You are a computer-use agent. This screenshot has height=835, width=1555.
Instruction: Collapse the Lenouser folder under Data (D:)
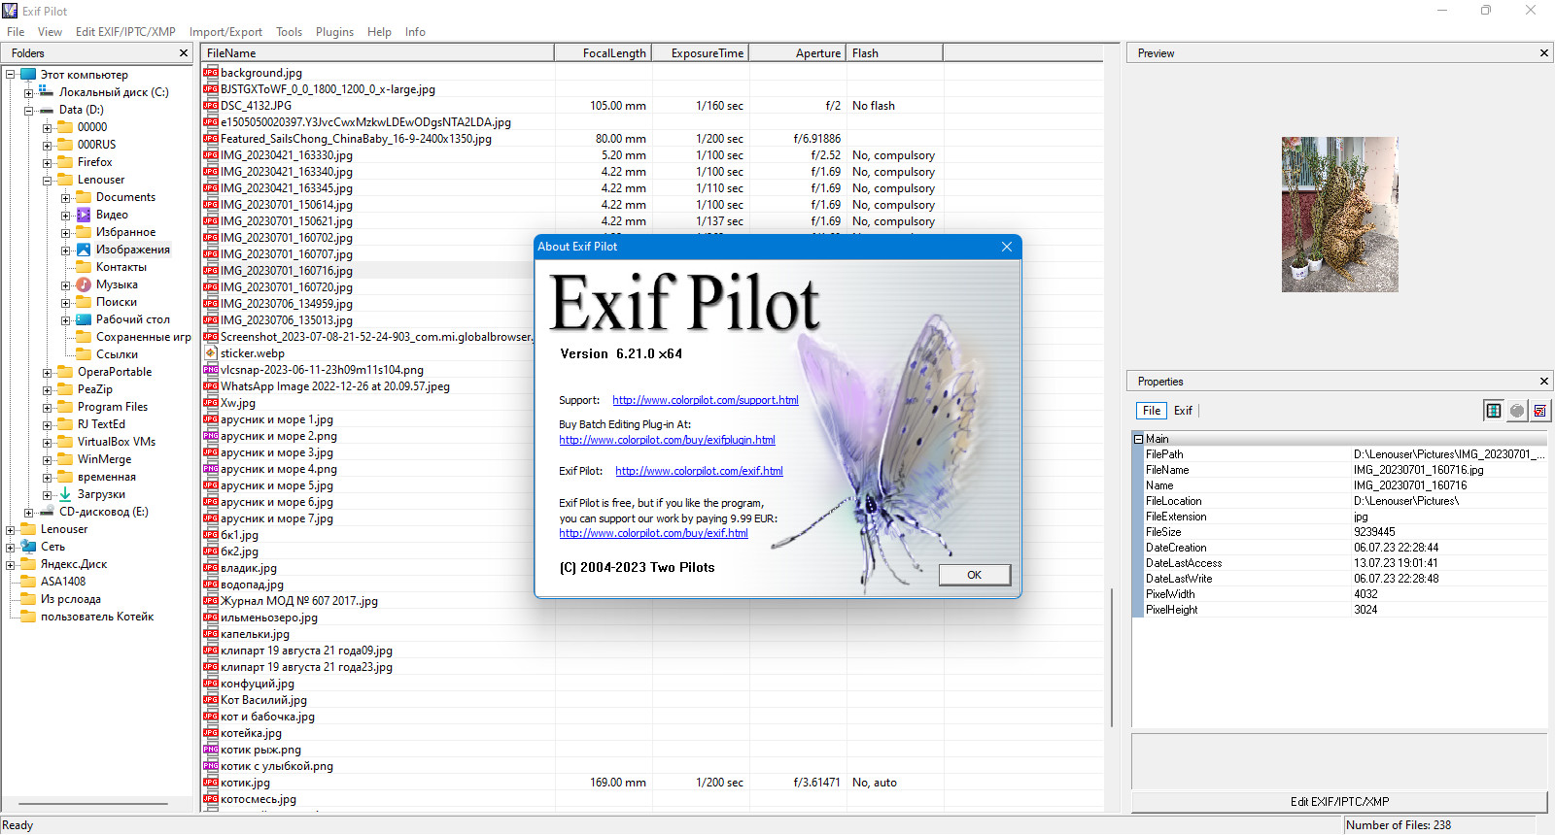[47, 181]
